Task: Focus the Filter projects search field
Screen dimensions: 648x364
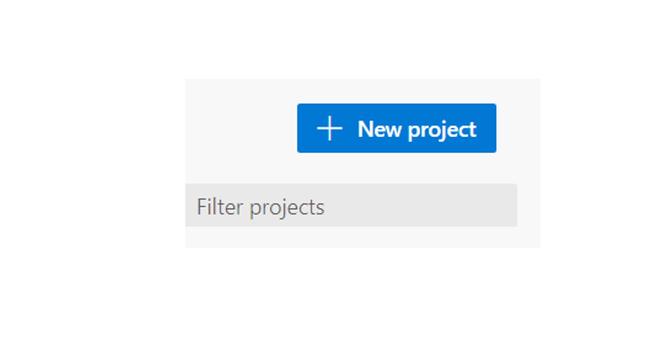Action: point(351,205)
